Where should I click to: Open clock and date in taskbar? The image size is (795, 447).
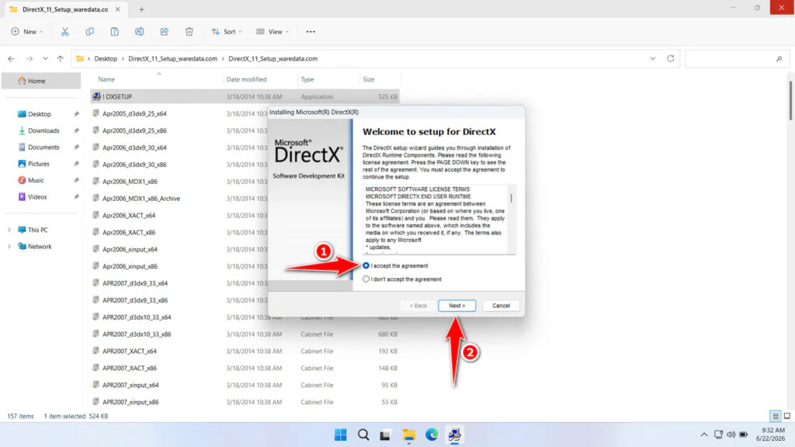771,435
